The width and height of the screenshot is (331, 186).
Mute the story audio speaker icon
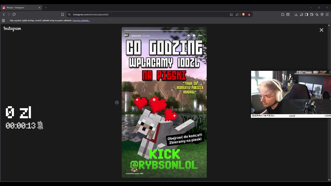click(x=189, y=35)
